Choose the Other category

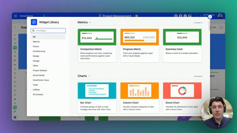coord(36,66)
